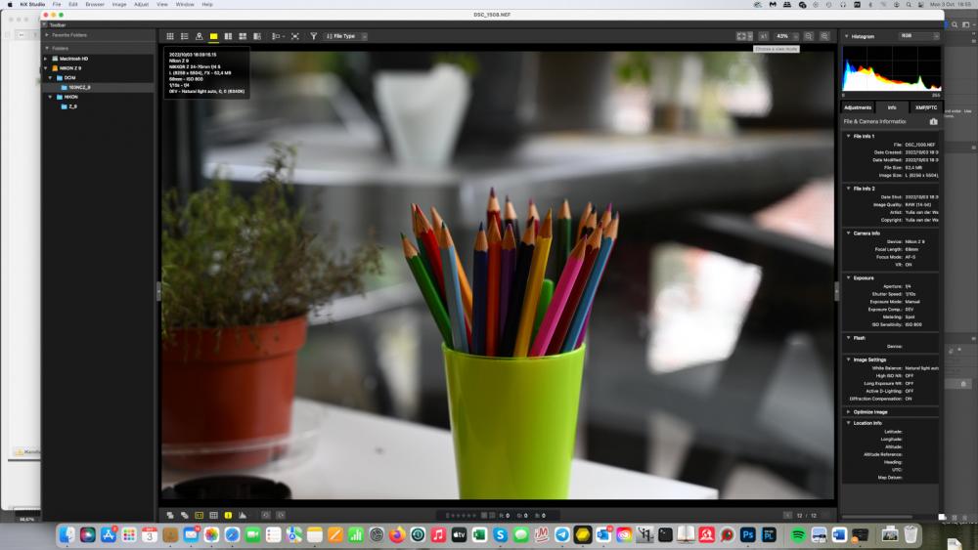This screenshot has width=978, height=550.
Task: Open the 43% zoom level dropdown
Action: (x=786, y=37)
